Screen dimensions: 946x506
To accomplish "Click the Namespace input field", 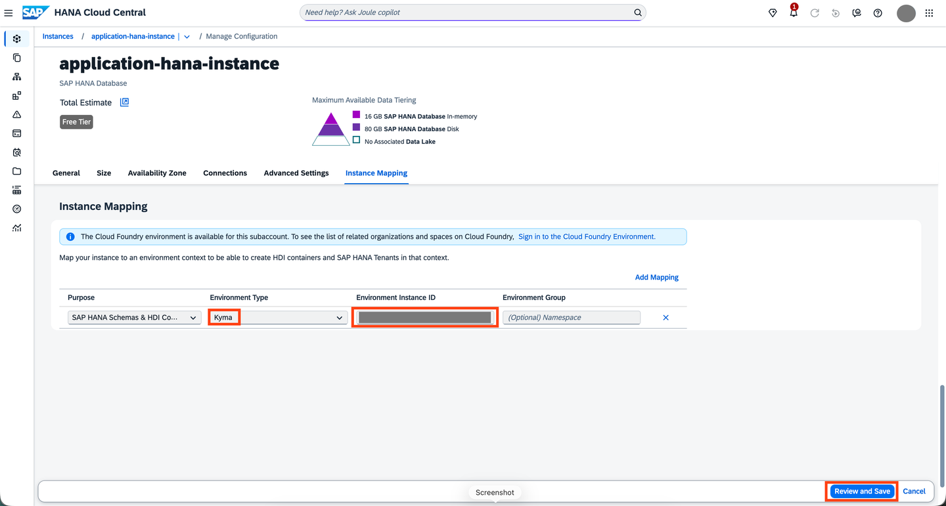I will point(572,318).
